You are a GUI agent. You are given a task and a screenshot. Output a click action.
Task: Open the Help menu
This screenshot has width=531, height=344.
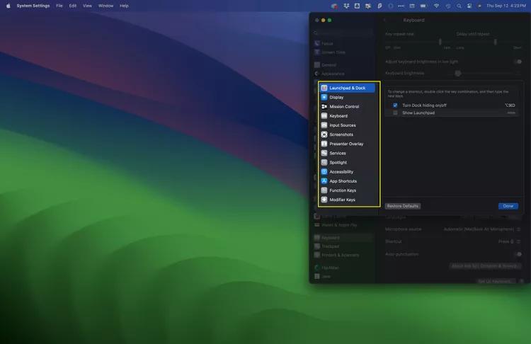124,6
